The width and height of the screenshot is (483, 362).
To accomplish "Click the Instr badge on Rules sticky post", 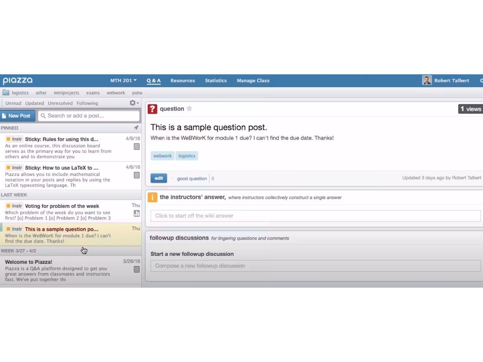I will [14, 139].
